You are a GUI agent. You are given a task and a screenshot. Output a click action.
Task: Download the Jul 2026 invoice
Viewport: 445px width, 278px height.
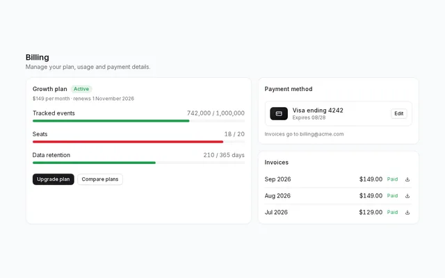point(407,212)
